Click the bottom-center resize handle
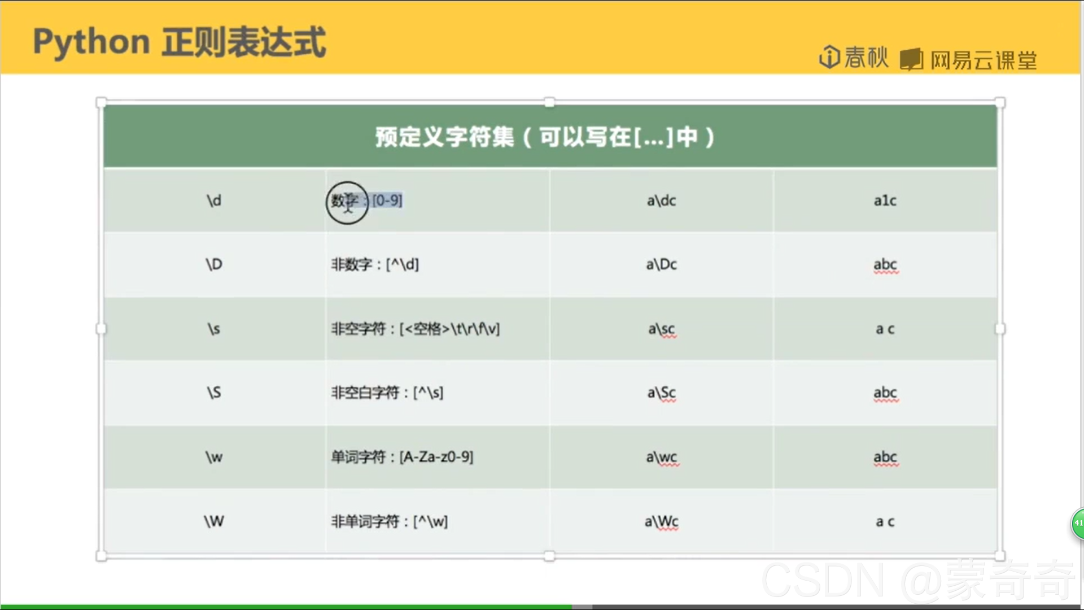The image size is (1084, 610). tap(549, 557)
